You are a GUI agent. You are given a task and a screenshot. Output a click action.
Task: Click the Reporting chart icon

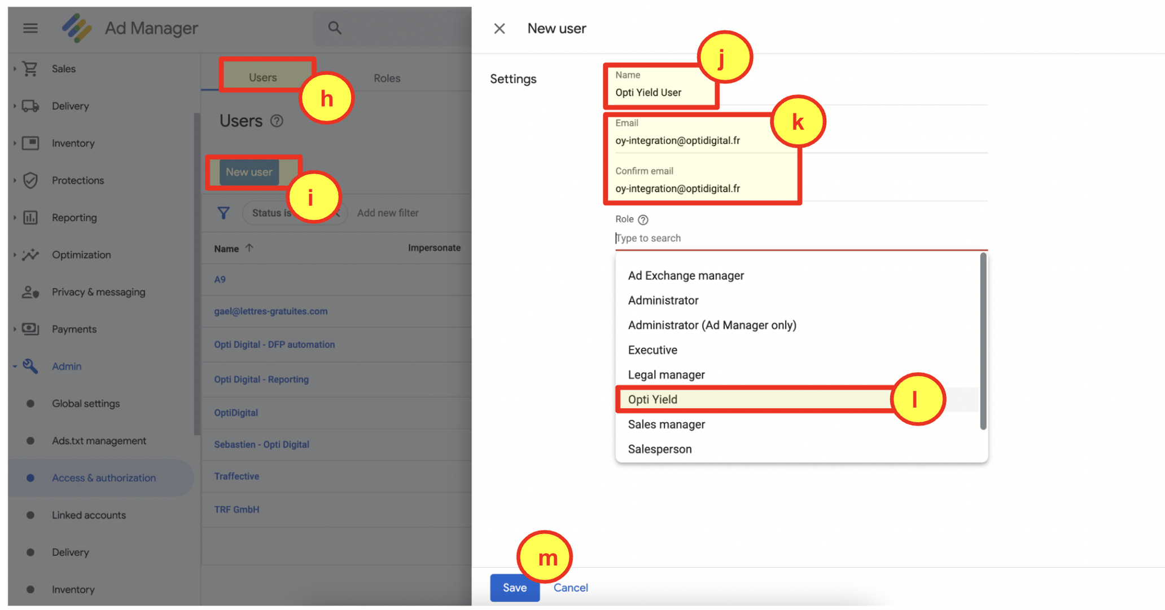[30, 218]
